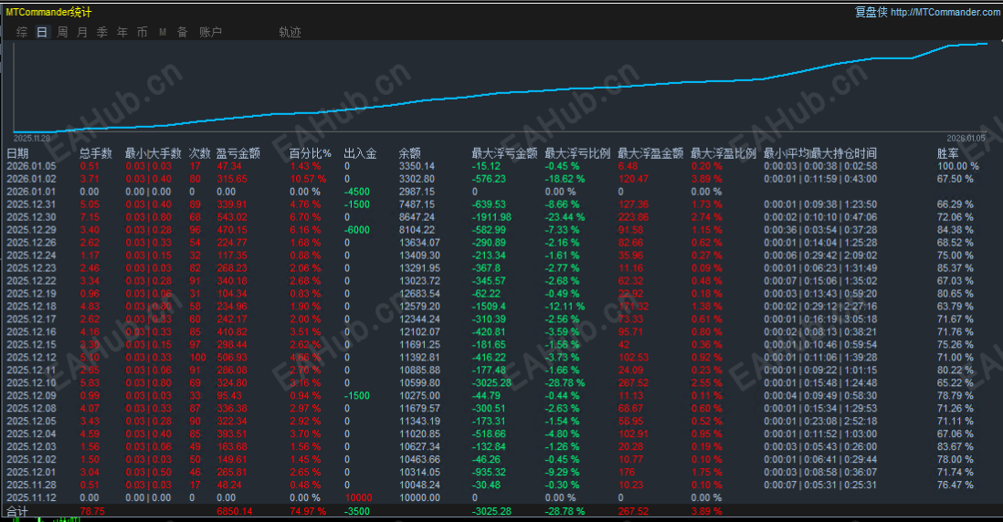Click the end of the equity curve
The height and width of the screenshot is (522, 1003).
point(986,44)
